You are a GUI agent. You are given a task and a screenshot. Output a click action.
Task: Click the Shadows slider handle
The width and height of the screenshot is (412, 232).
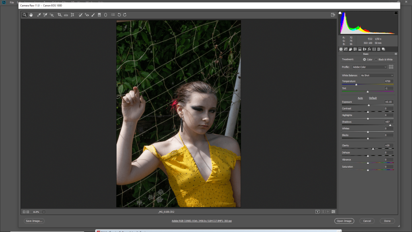(390, 125)
